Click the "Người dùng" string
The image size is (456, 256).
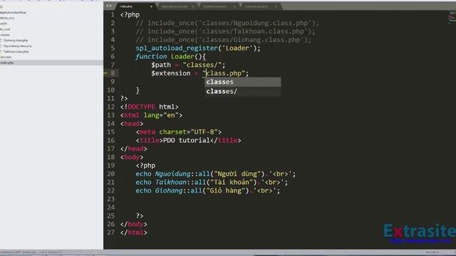point(237,174)
